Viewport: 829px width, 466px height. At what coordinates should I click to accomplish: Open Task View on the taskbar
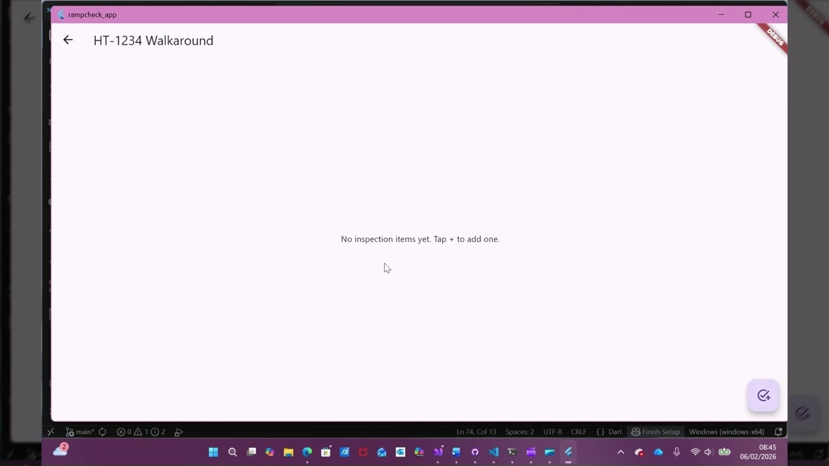tap(251, 452)
